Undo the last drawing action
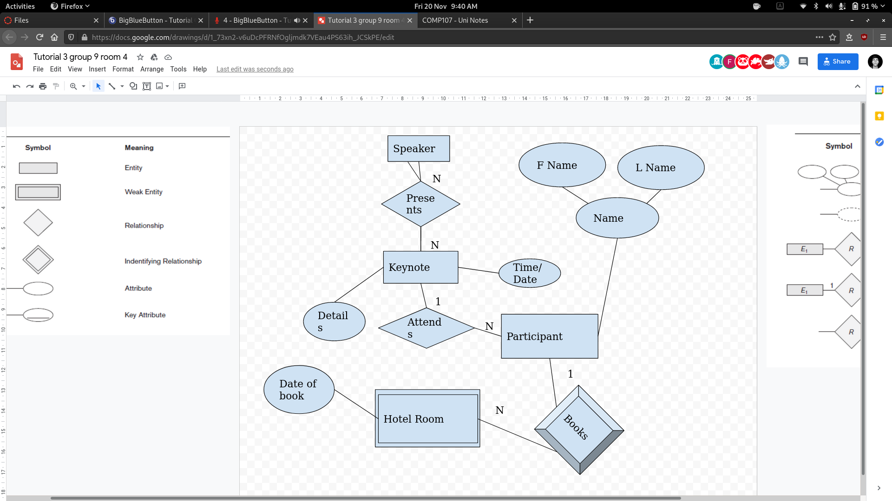This screenshot has width=892, height=501. [17, 86]
